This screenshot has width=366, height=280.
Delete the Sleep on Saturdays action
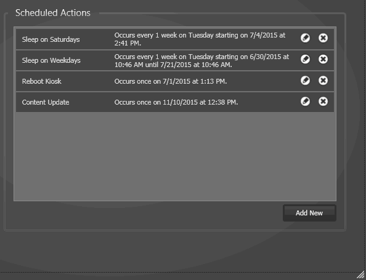tap(323, 38)
